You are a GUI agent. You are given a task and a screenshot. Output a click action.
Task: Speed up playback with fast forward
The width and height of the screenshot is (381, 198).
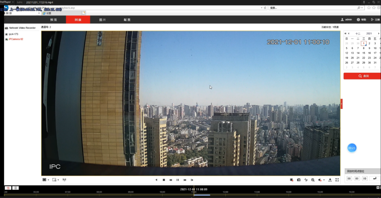pyautogui.click(x=185, y=180)
